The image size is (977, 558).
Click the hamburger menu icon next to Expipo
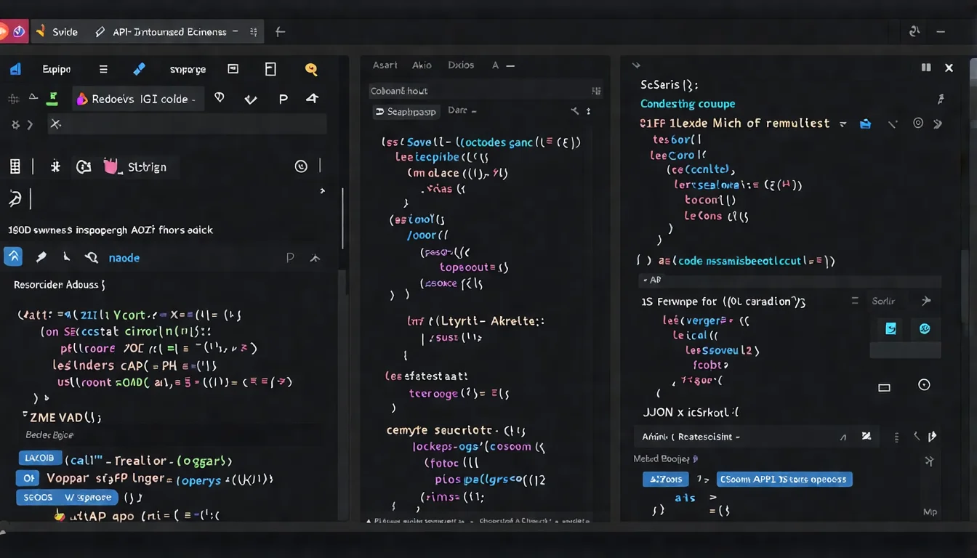point(102,69)
